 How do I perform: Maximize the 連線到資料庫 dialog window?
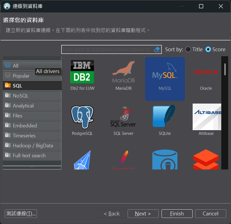pyautogui.click(x=201, y=6)
